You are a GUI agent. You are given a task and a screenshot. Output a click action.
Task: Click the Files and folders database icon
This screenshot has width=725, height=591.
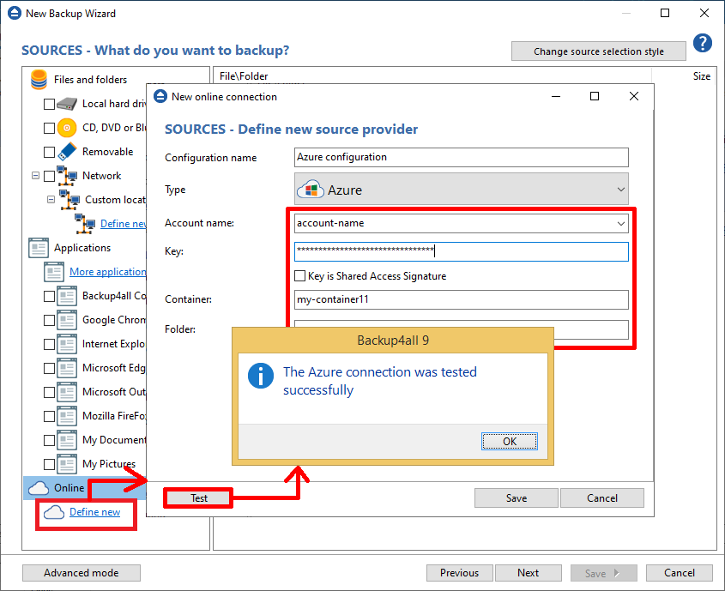39,80
